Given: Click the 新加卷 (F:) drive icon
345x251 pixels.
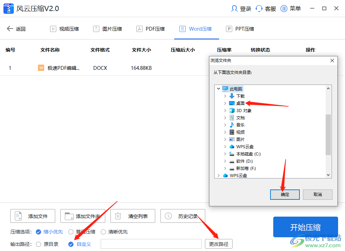Looking at the screenshot, I should pyautogui.click(x=232, y=169).
